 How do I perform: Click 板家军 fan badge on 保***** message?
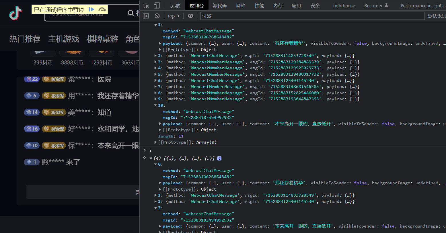pos(54,146)
